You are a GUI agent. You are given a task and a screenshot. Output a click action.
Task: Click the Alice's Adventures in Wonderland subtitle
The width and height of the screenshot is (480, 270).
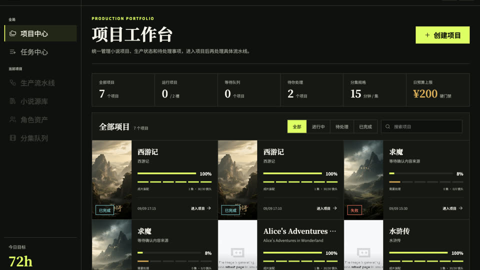[x=293, y=240]
